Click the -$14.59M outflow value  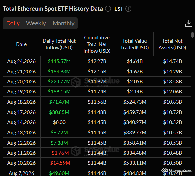pyautogui.click(x=59, y=163)
